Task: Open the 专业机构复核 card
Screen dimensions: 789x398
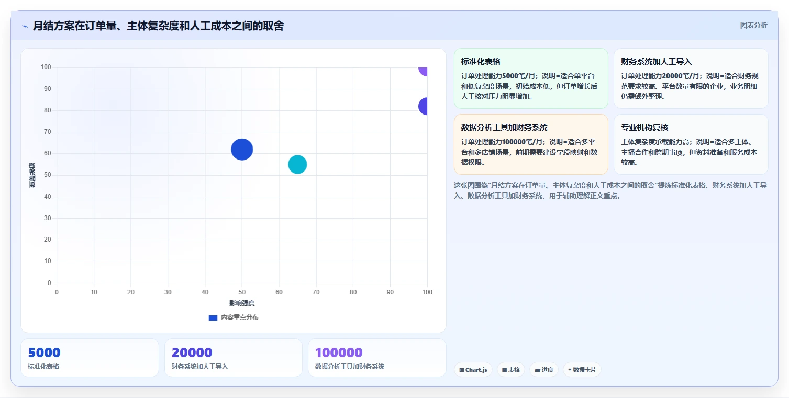Action: point(691,144)
